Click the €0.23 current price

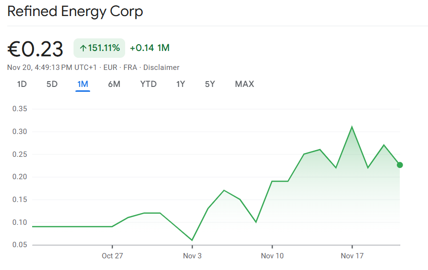coord(36,49)
